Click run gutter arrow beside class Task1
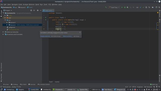Screen dimensions: 161x91 (x=46, y=17)
